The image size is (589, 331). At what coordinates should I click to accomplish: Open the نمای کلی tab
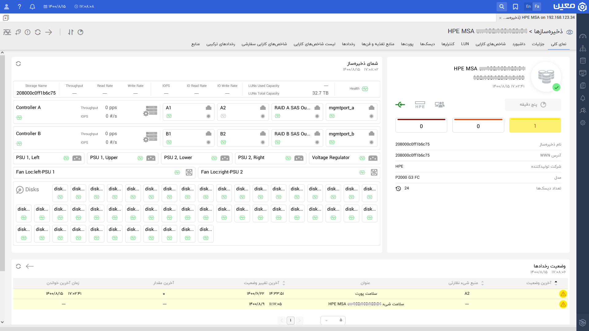(x=559, y=44)
